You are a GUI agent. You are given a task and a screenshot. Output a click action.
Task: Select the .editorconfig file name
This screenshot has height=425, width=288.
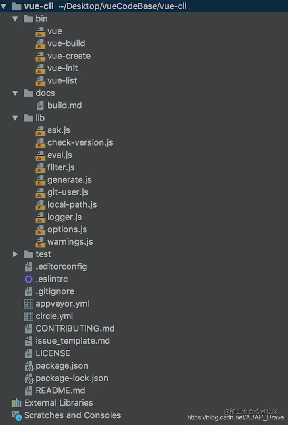[x=61, y=267]
